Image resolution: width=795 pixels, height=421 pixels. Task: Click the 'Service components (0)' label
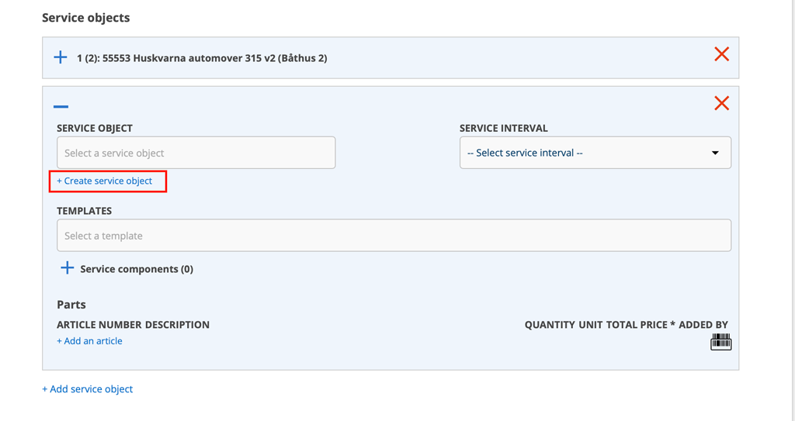tap(137, 269)
